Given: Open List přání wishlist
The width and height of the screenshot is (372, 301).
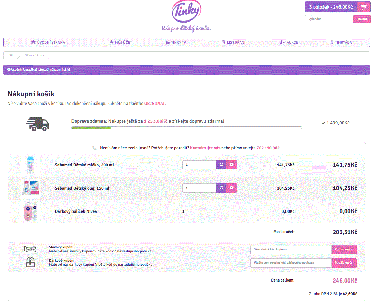Looking at the screenshot, I should pos(234,42).
